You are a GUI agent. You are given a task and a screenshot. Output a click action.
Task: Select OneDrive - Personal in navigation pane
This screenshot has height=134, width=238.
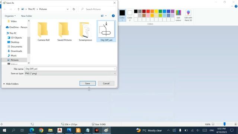click(16, 27)
